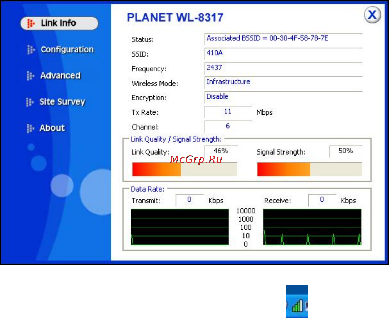Click the Transmit data rate graph
The height and width of the screenshot is (318, 389).
(180, 227)
